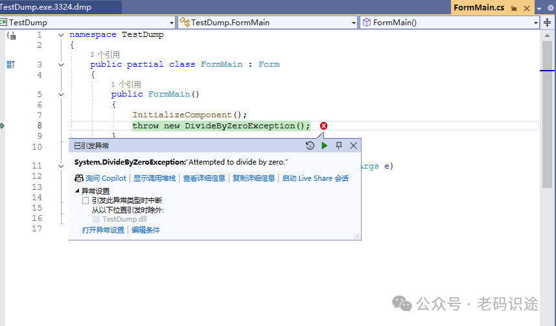Screen dimensions: 556x326
Task: Click the 显示调用堆栈 link
Action: [x=154, y=178]
